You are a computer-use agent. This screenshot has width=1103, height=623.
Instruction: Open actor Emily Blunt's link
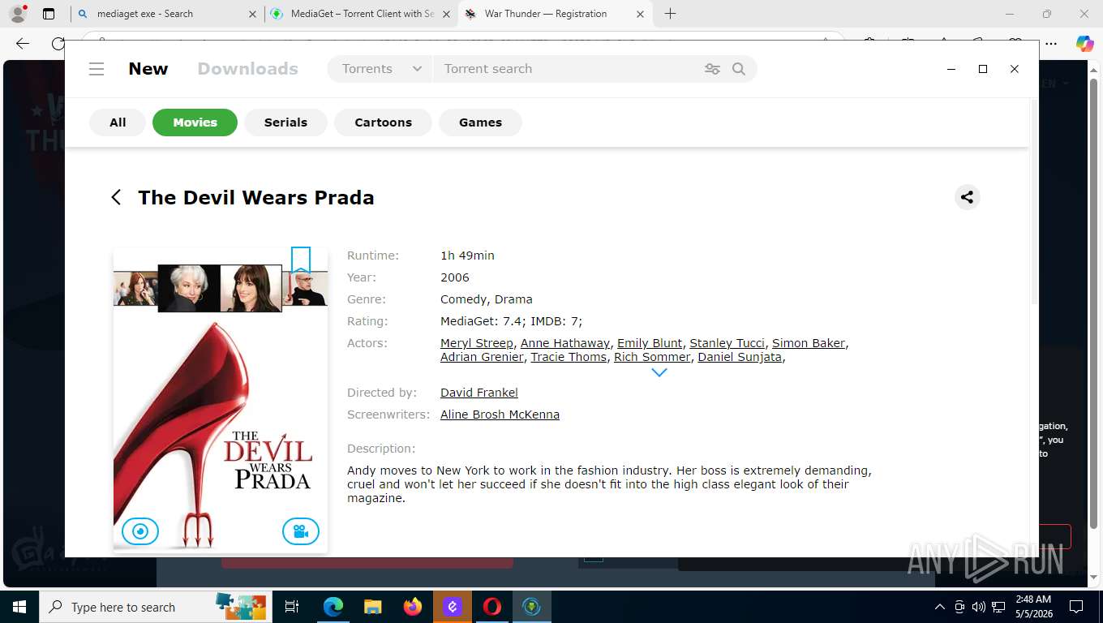(x=650, y=343)
